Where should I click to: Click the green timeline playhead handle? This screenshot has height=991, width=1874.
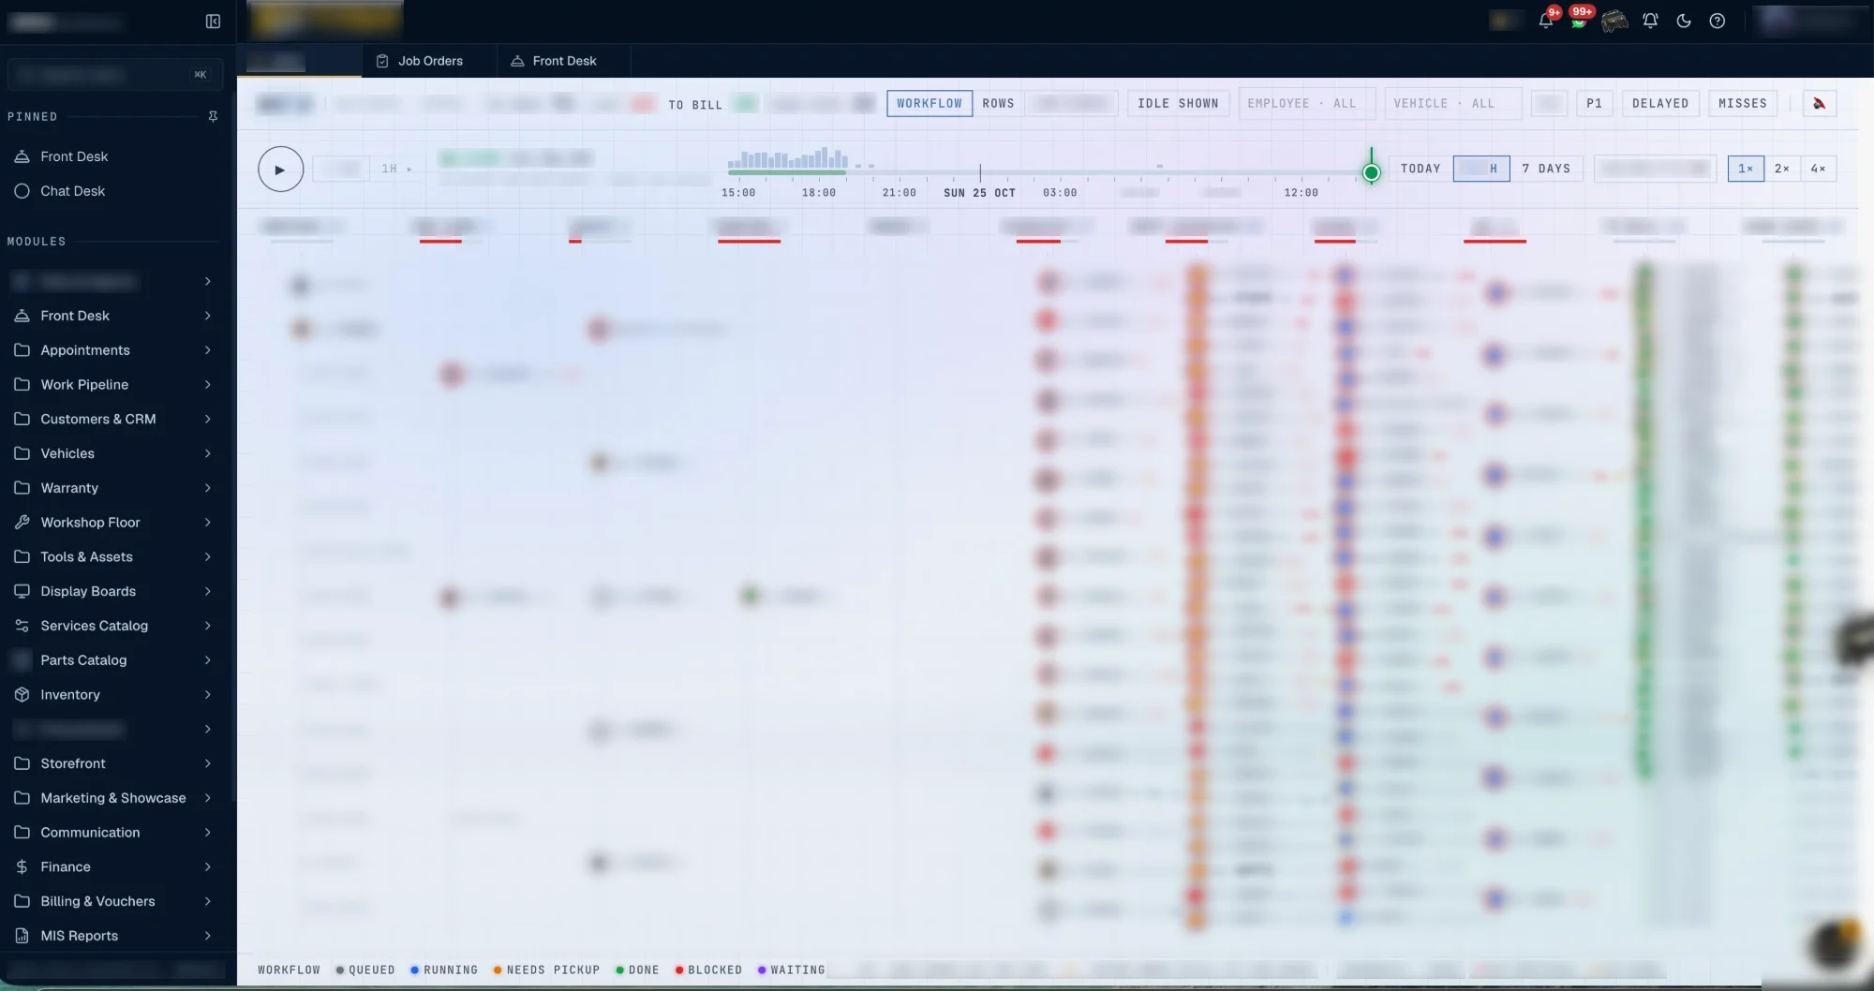pos(1371,173)
